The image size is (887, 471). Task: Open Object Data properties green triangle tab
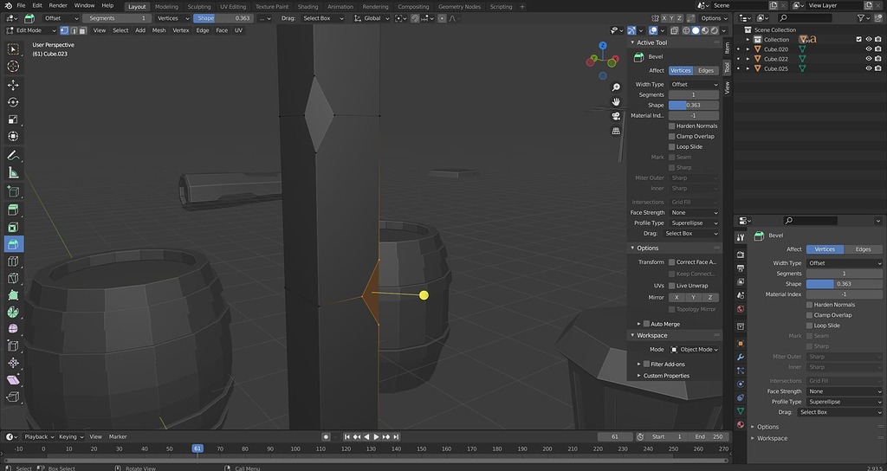click(x=741, y=411)
